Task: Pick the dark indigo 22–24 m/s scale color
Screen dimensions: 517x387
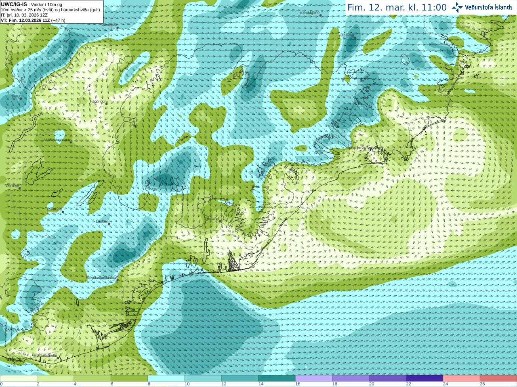Action: pyautogui.click(x=425, y=379)
